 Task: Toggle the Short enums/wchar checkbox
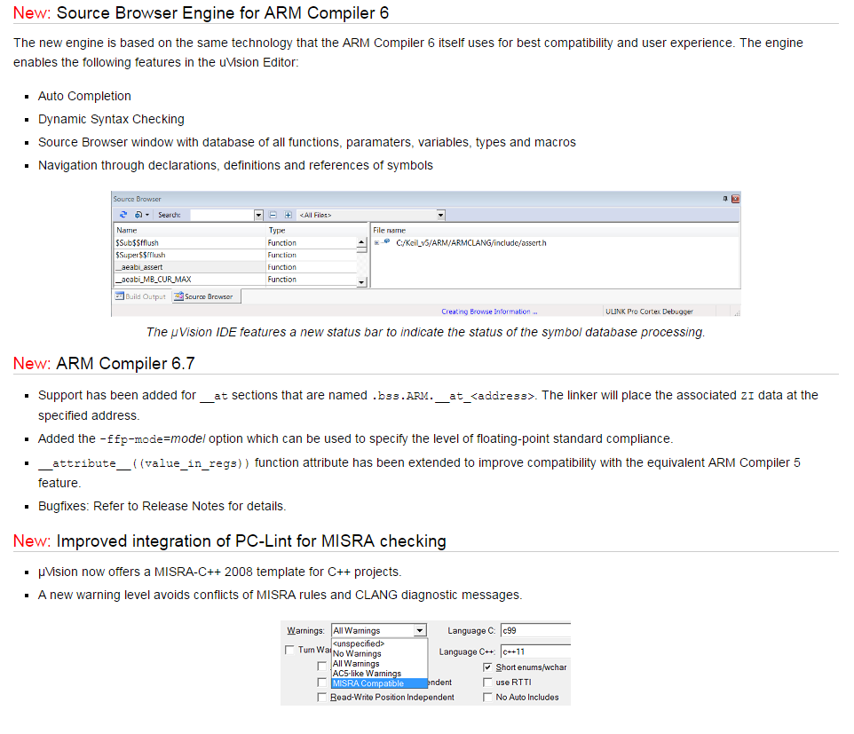click(x=488, y=667)
